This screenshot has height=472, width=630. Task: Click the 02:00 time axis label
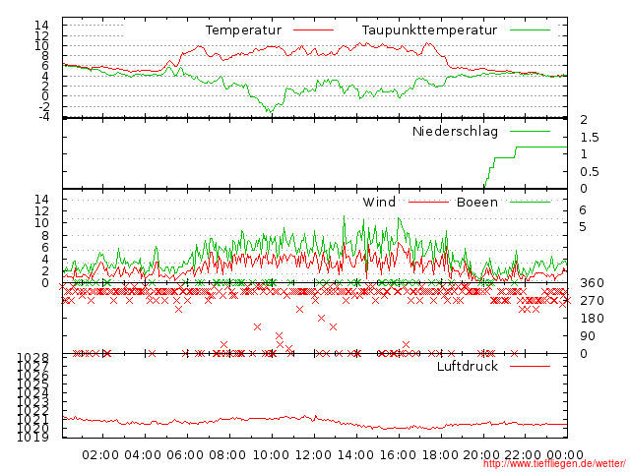pos(100,455)
